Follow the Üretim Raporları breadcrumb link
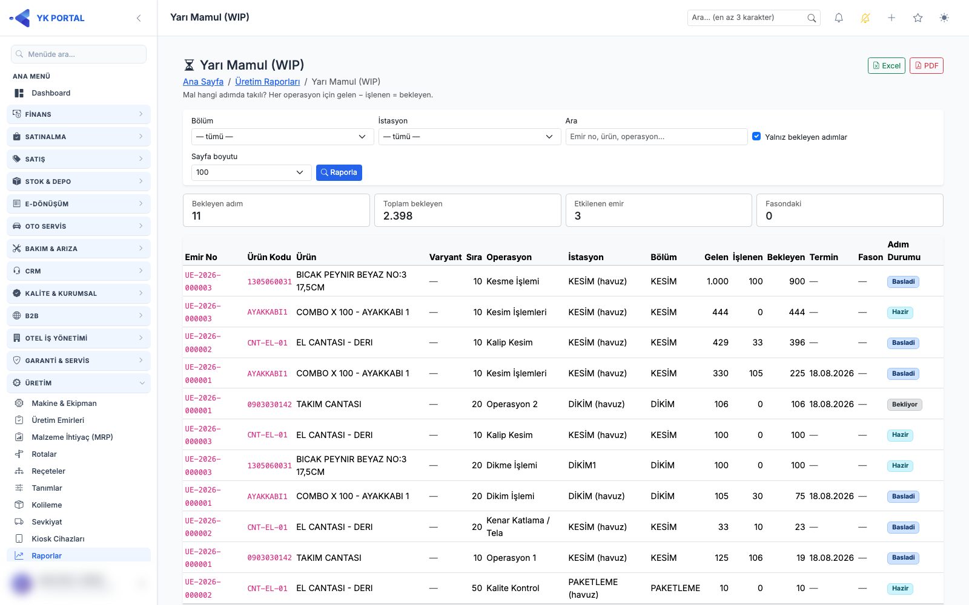 pyautogui.click(x=268, y=82)
